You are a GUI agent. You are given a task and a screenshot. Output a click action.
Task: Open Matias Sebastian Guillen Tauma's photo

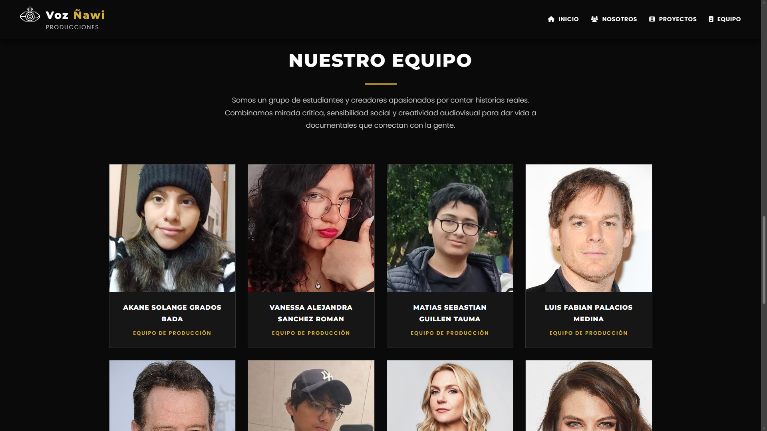point(450,228)
